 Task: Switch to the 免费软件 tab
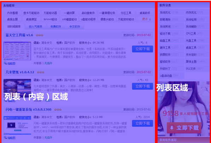56,26
